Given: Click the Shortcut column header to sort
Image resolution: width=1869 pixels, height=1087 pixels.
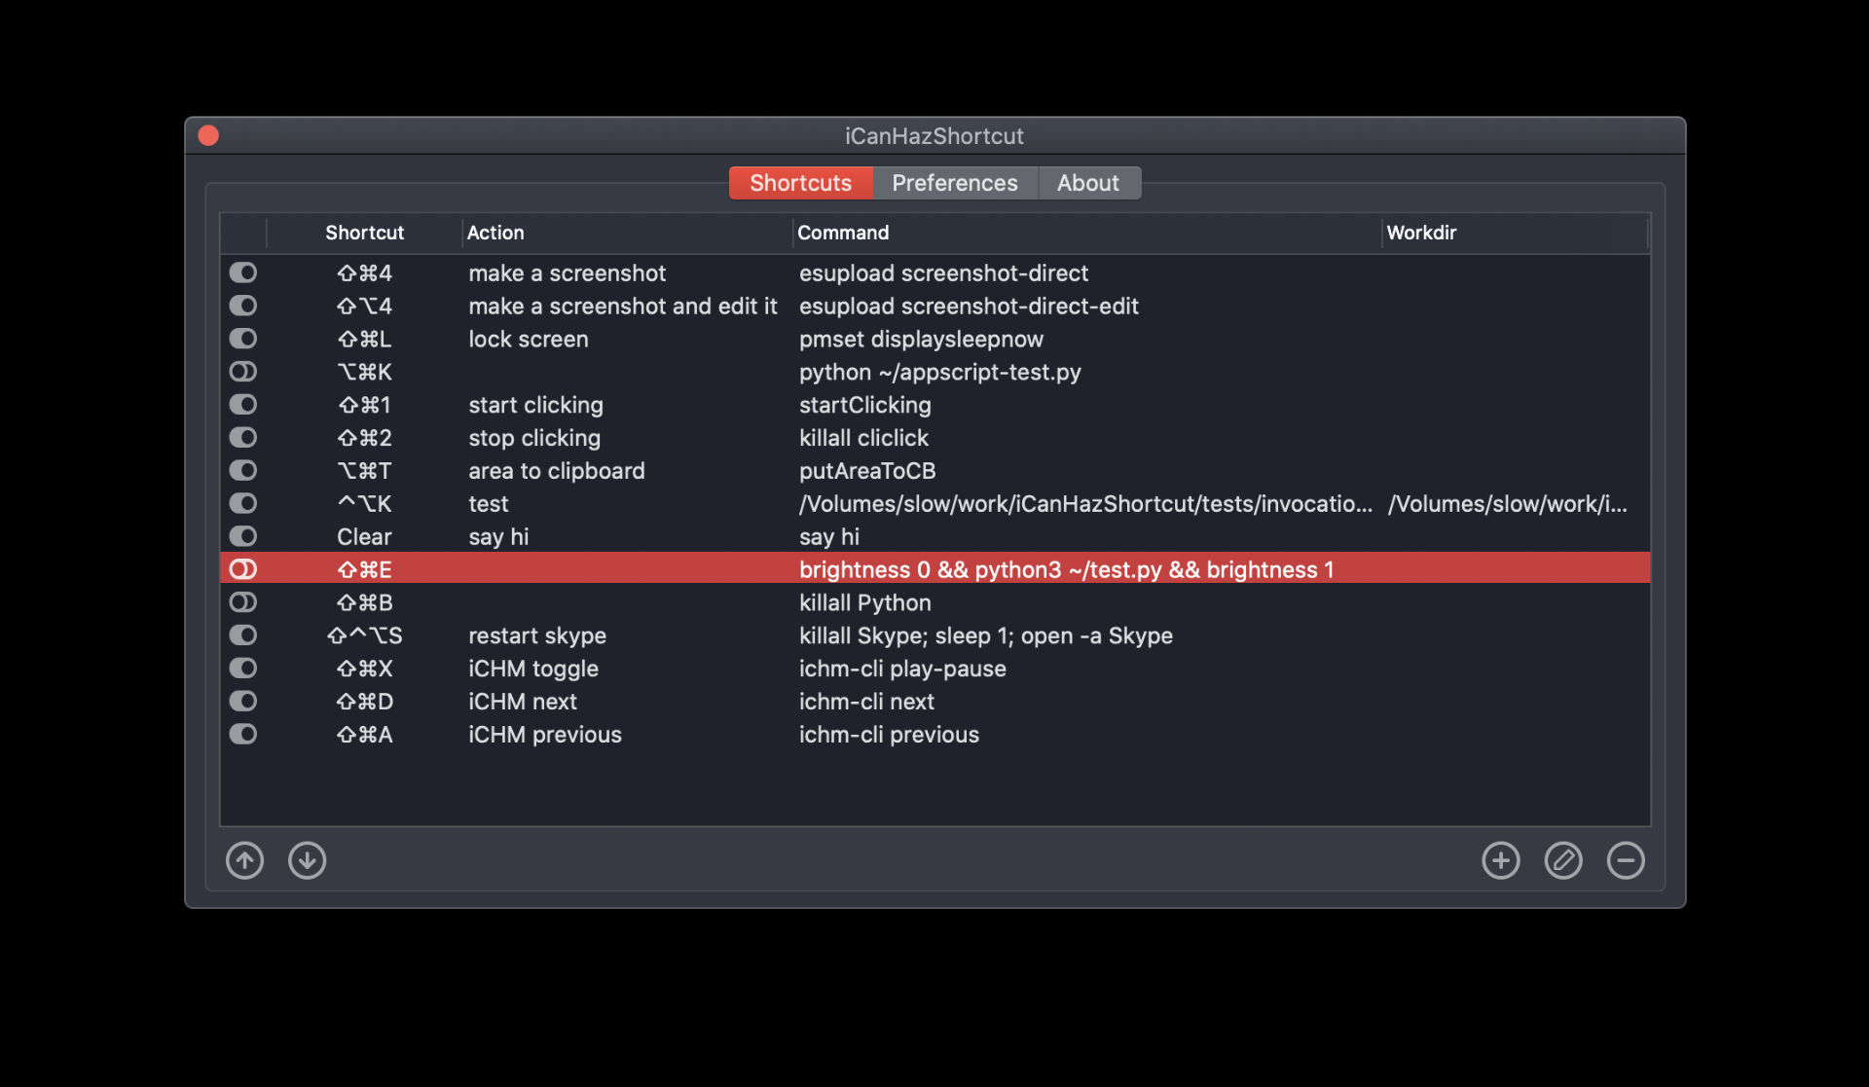Looking at the screenshot, I should [364, 233].
